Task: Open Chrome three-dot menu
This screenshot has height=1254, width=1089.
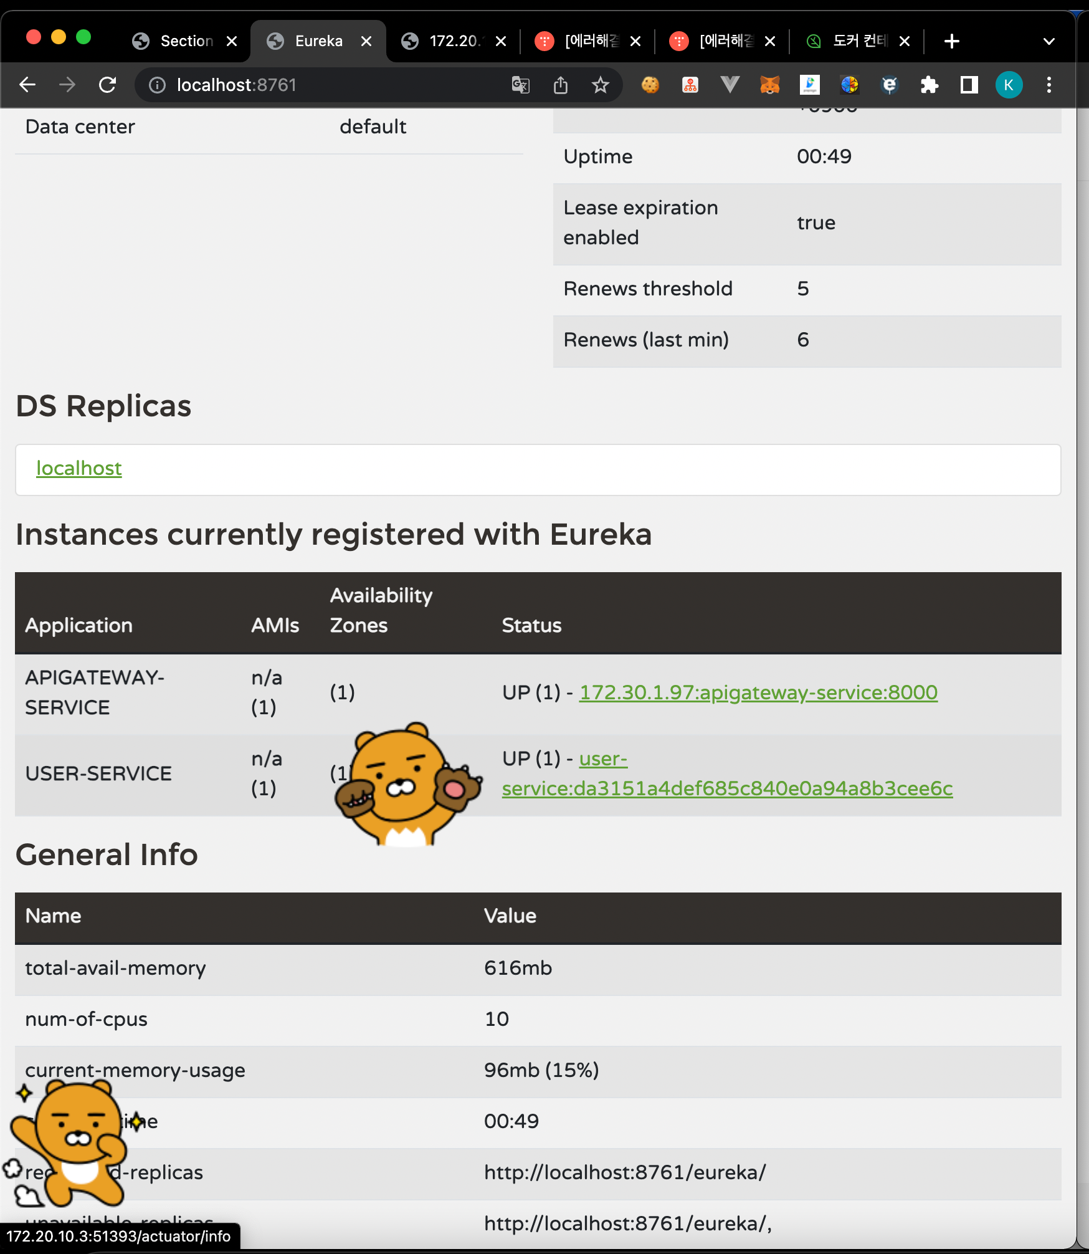Action: pos(1049,85)
